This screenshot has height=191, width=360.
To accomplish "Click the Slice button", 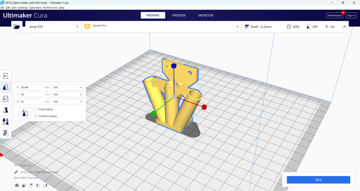I will pyautogui.click(x=318, y=180).
